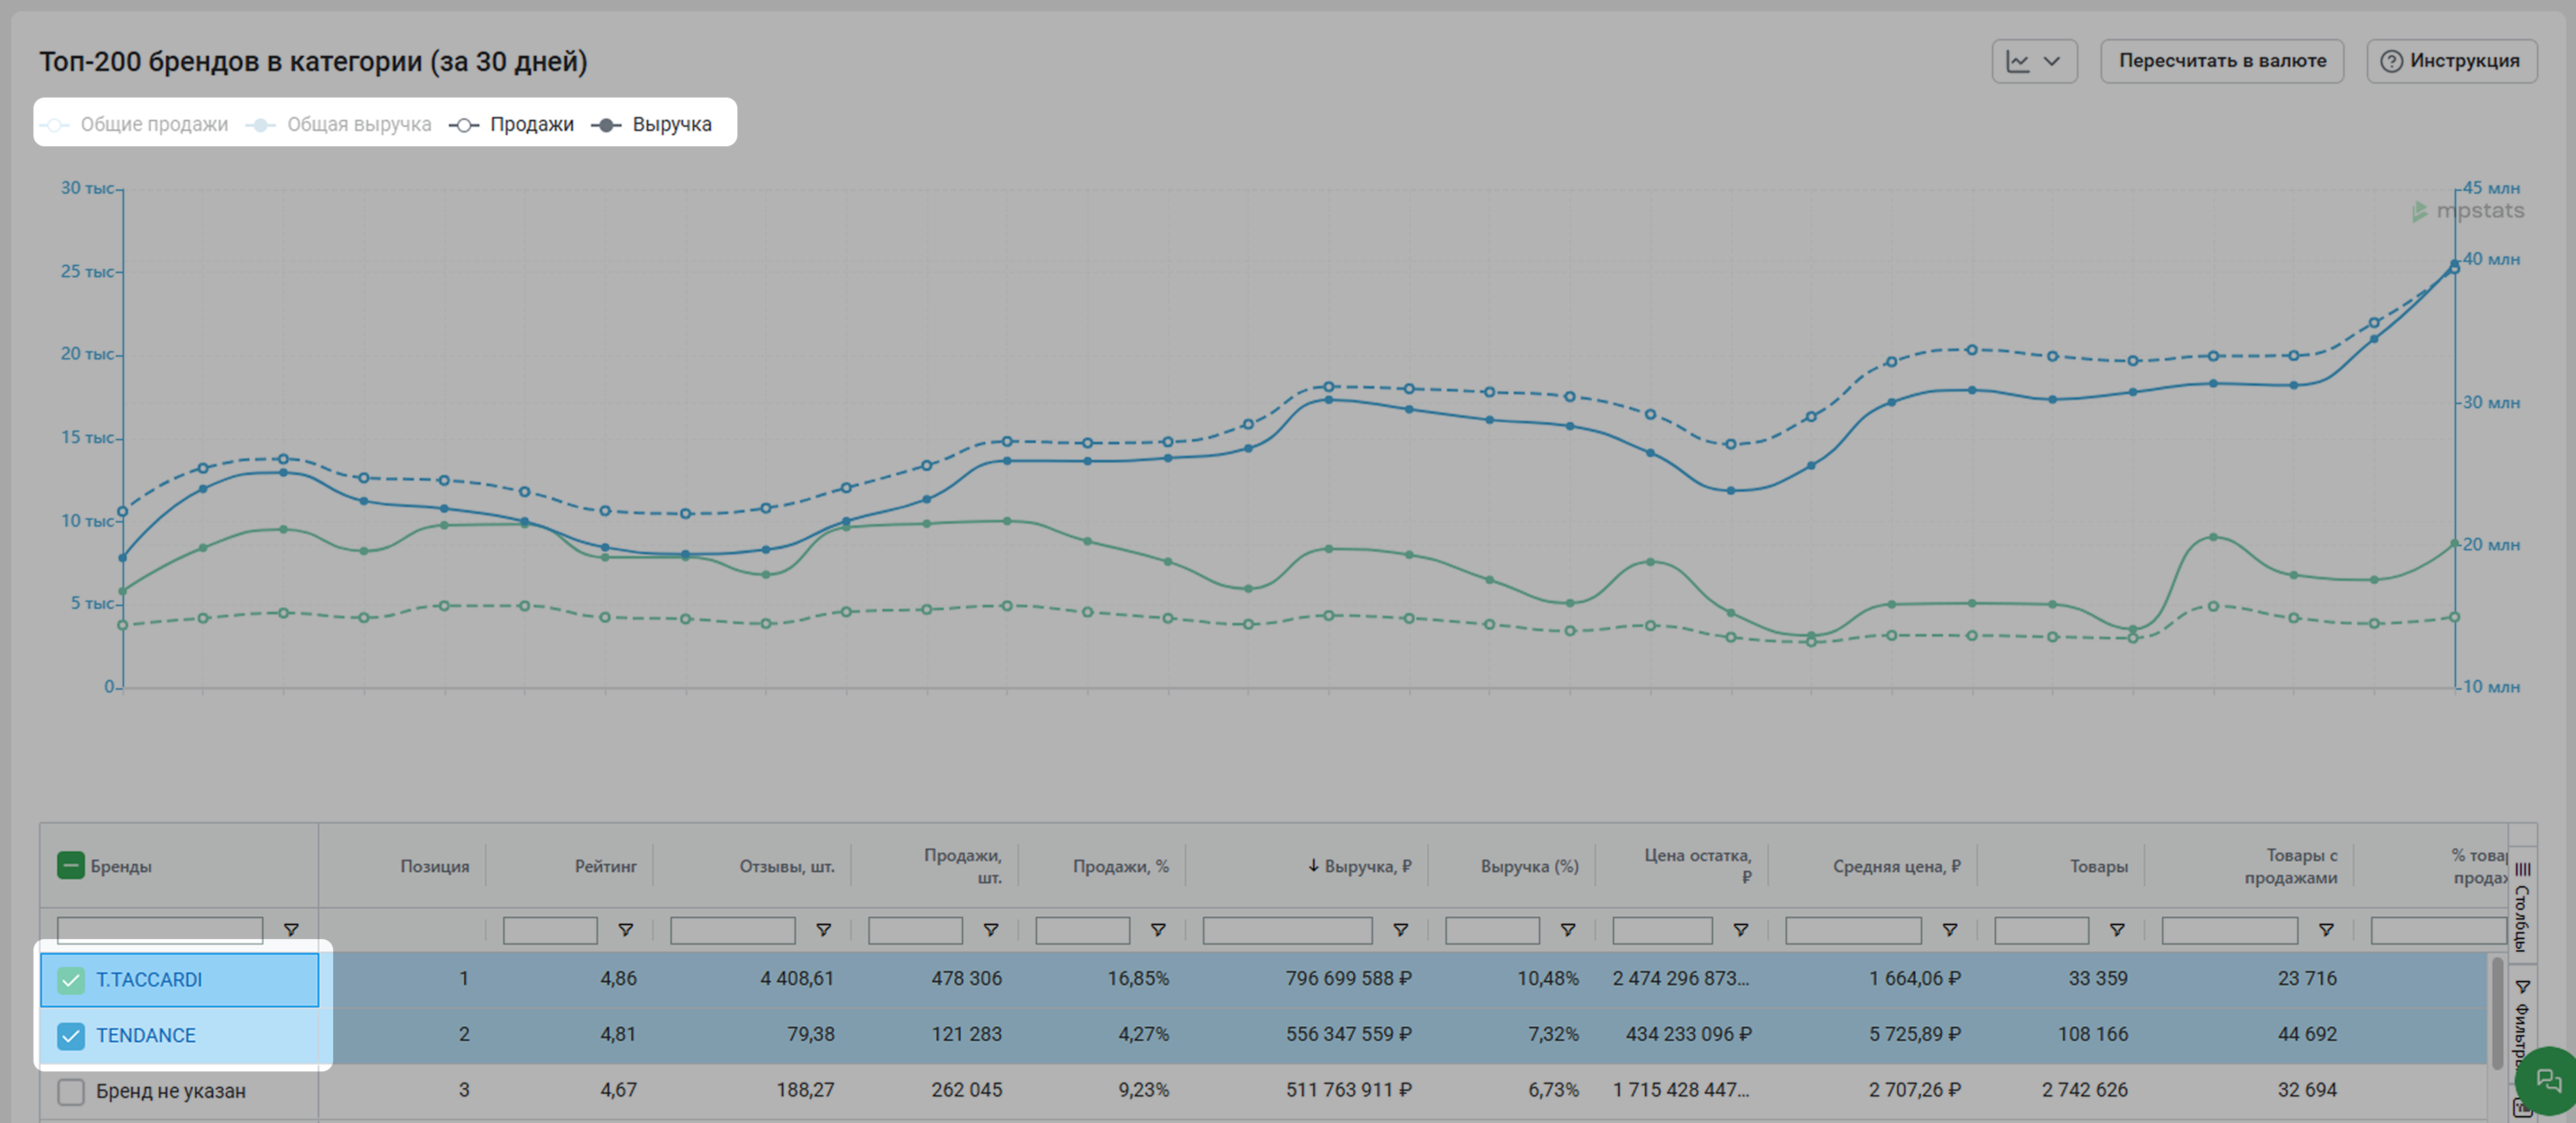The image size is (2576, 1123).
Task: Click the 'Пересчитать в валюте' button
Action: coord(2221,61)
